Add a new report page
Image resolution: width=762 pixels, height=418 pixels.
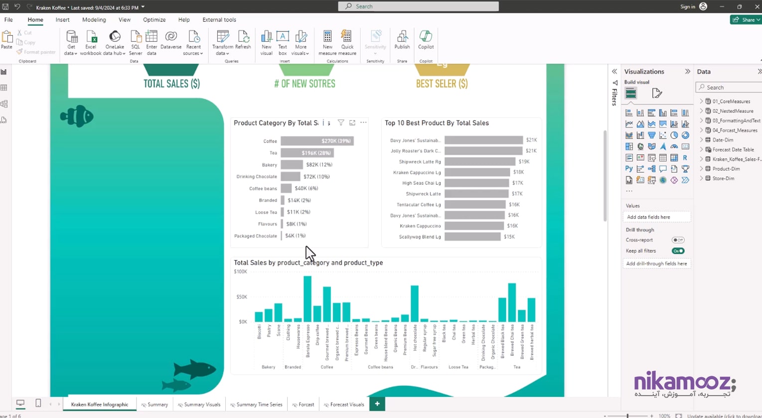(377, 404)
